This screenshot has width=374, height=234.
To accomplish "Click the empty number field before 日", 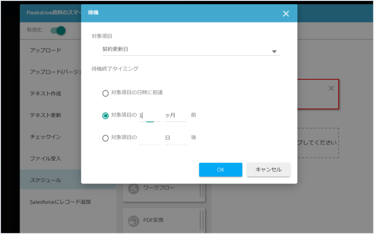I will coord(149,138).
